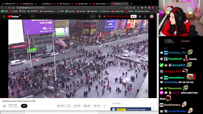Create a clip with the scissors button

tap(87, 106)
